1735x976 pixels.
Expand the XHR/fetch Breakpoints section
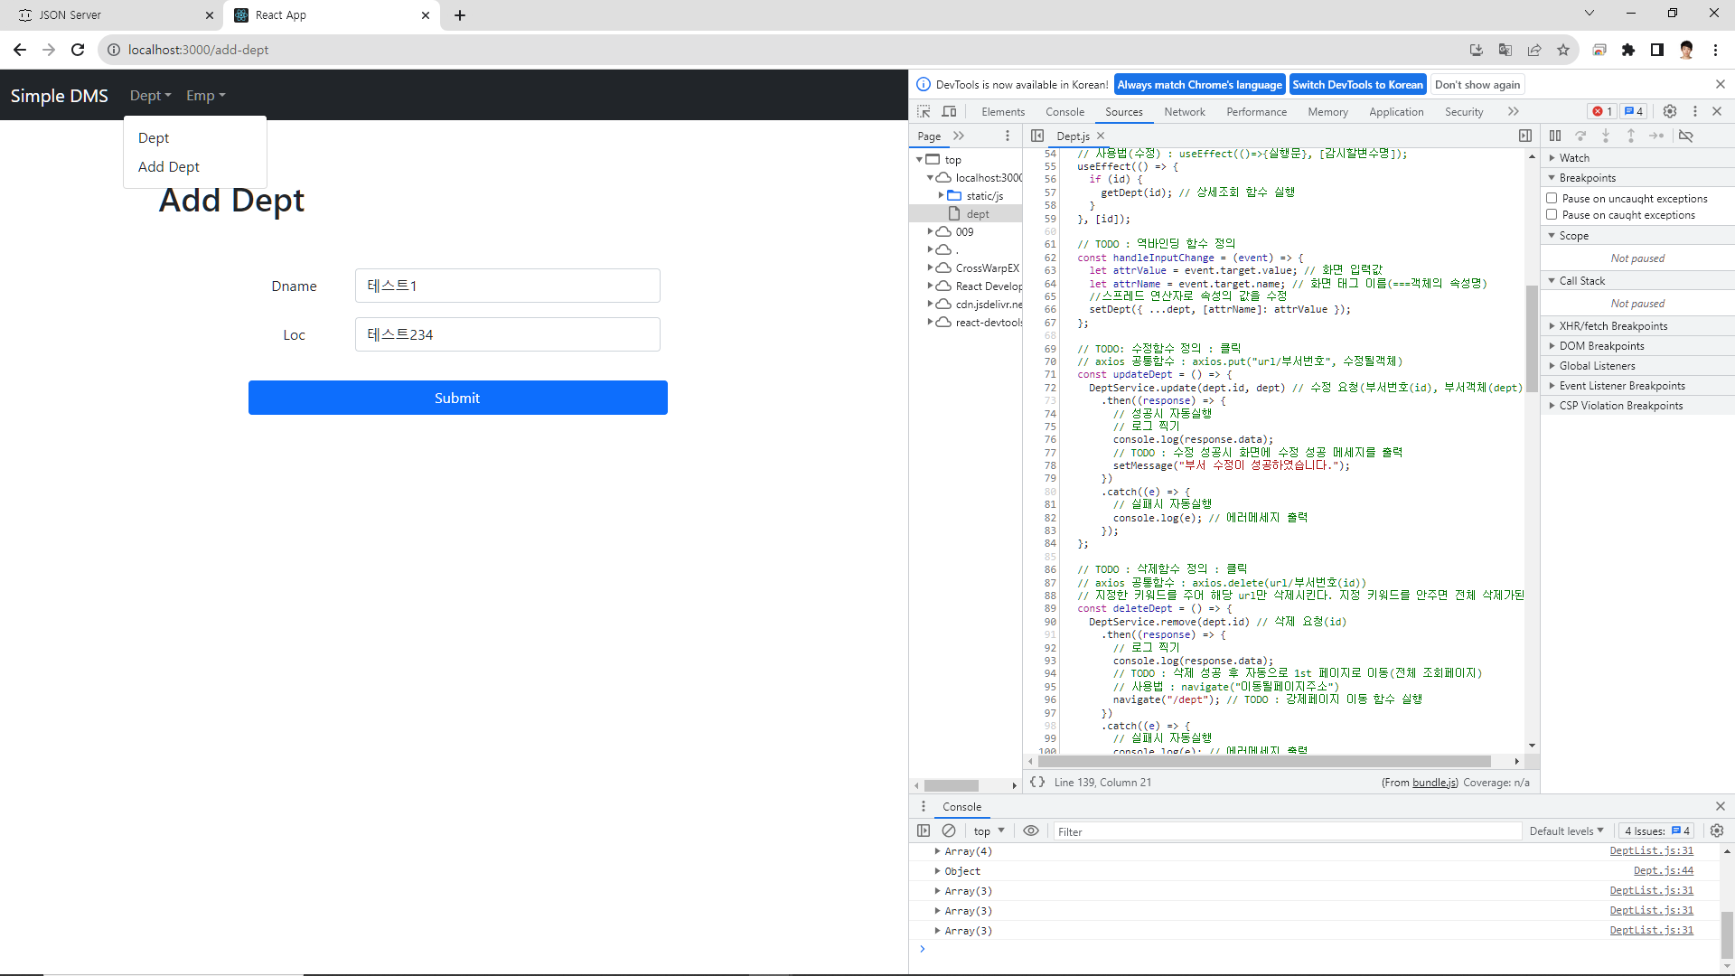tap(1613, 326)
